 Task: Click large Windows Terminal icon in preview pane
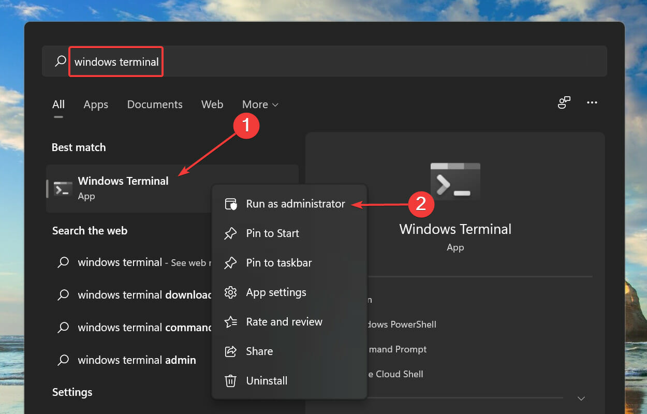455,181
